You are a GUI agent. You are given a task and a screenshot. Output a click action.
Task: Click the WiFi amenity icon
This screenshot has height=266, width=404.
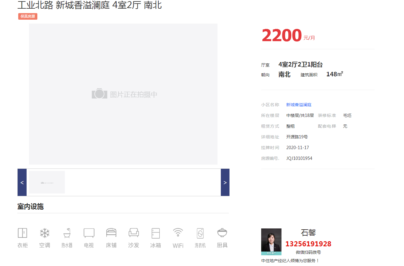tap(178, 233)
